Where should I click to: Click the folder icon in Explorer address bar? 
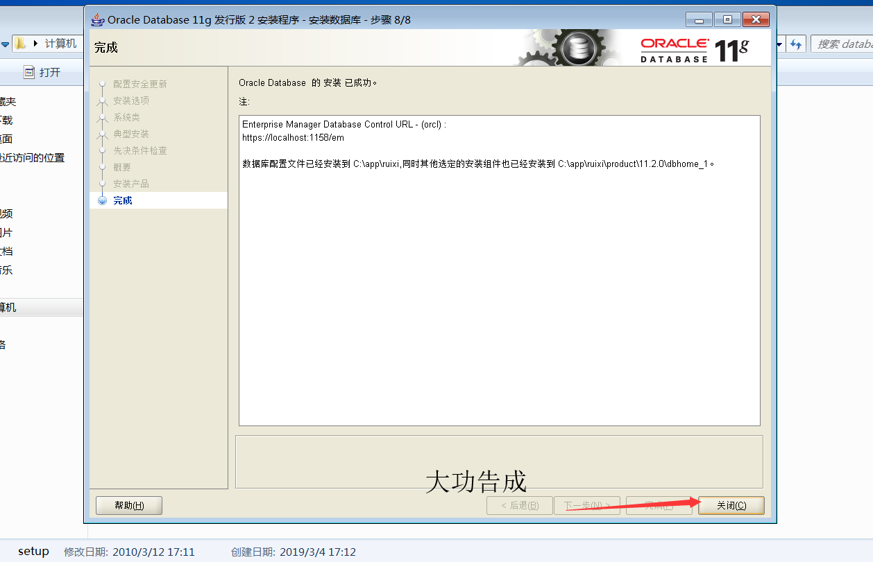tap(21, 44)
